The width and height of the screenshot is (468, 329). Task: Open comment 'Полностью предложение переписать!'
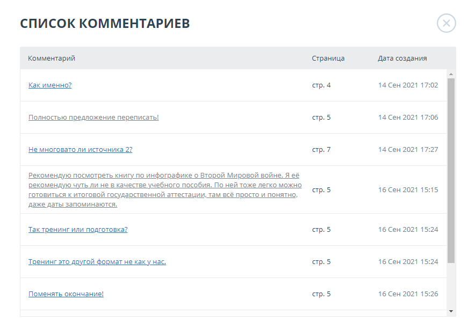93,118
